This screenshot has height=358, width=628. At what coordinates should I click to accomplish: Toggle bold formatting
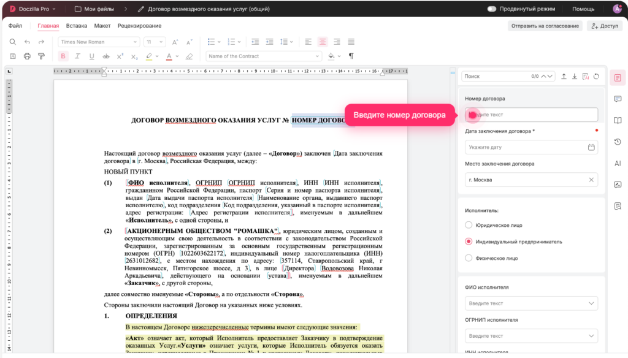click(x=63, y=56)
